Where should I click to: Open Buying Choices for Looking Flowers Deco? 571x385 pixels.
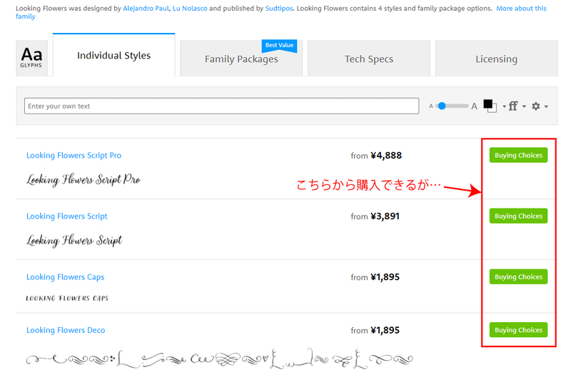518,330
